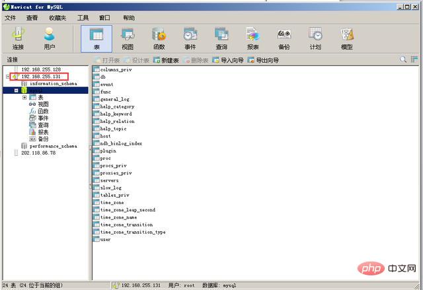
Task: Select the ndb_binlog_index table
Action: coord(121,143)
